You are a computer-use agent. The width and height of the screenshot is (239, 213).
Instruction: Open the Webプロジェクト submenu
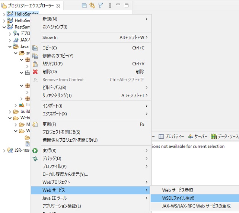(92, 182)
